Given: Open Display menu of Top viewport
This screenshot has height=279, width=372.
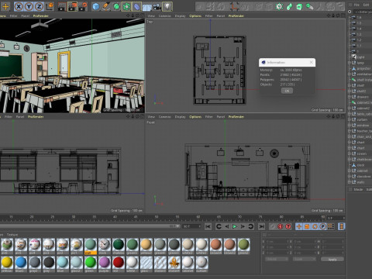Looking at the screenshot, I should (180, 15).
